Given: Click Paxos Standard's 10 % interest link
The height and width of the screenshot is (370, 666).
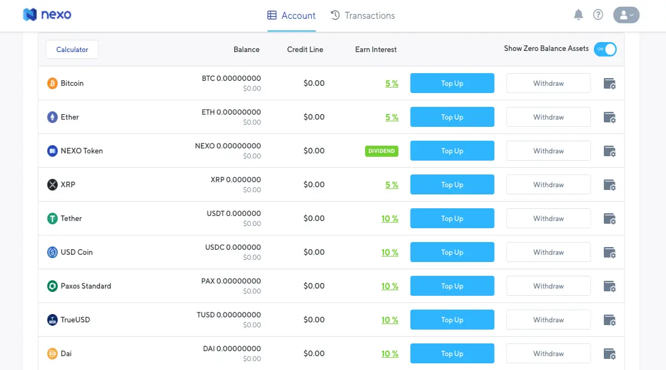Looking at the screenshot, I should point(390,286).
